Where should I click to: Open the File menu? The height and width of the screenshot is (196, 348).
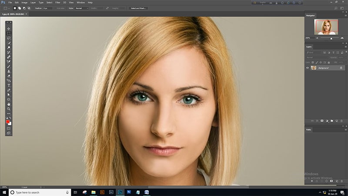[10, 3]
